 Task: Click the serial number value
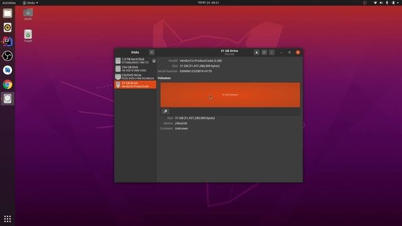point(195,71)
